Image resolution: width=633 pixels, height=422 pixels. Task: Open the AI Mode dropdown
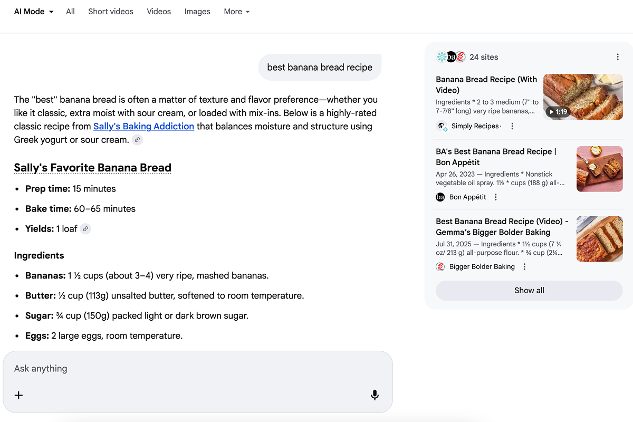point(34,12)
